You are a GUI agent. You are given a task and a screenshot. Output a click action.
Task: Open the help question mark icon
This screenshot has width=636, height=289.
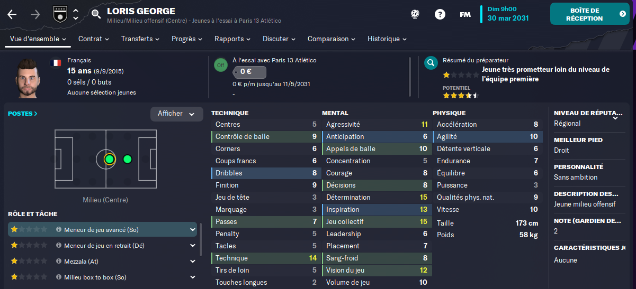coord(440,14)
